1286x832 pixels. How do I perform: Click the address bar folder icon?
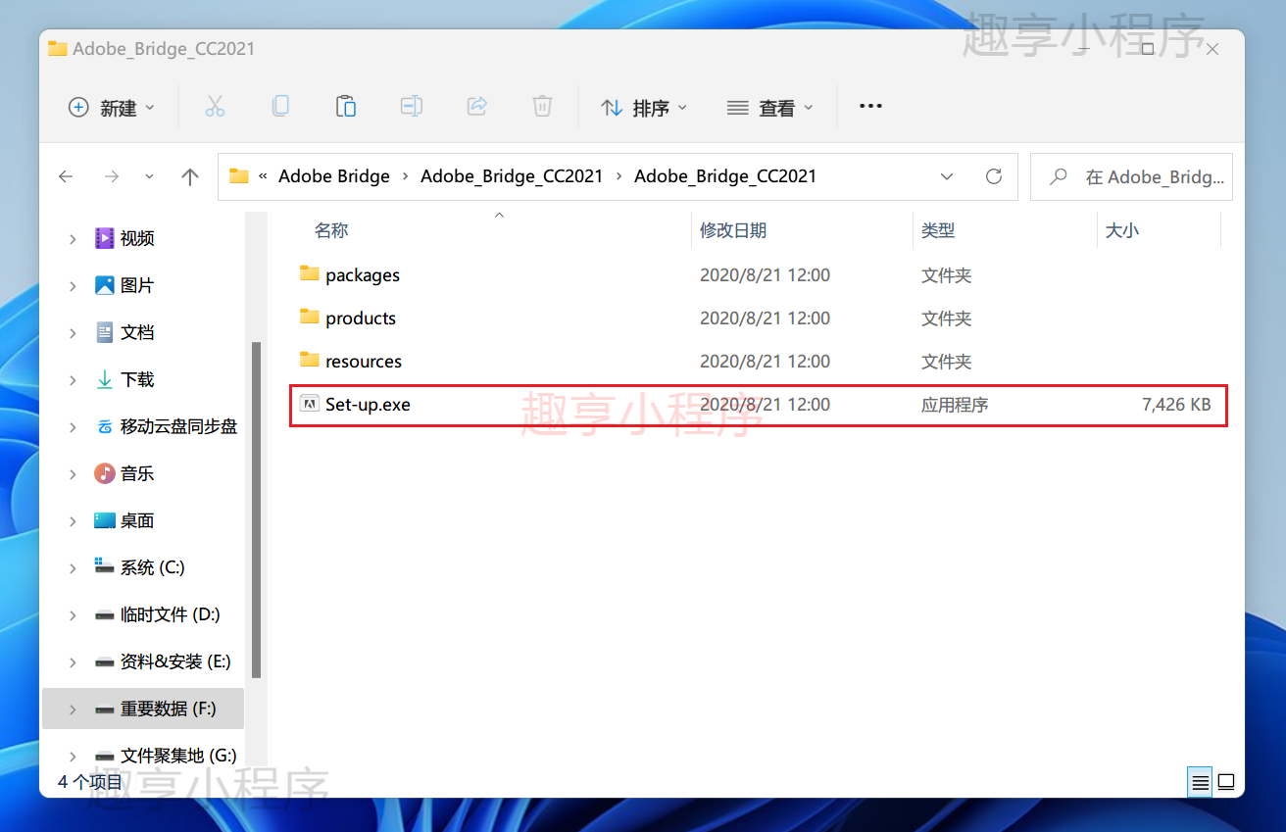coord(238,176)
